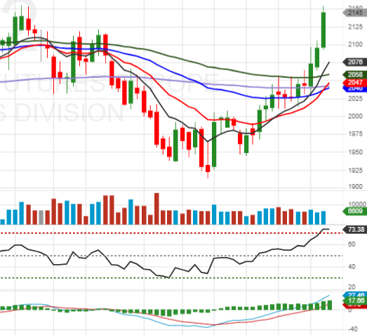367x335 pixels.
Task: Click the 10000 volume axis value
Action: pos(357,204)
